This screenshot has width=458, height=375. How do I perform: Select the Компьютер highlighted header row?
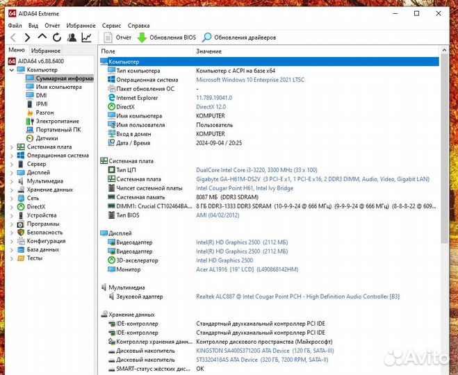269,62
